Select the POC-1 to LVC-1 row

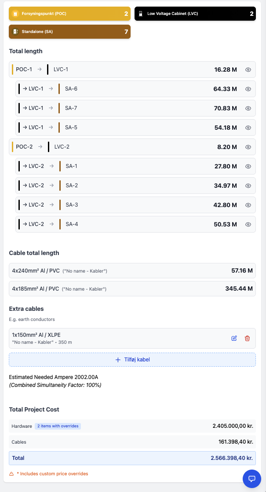pos(132,69)
